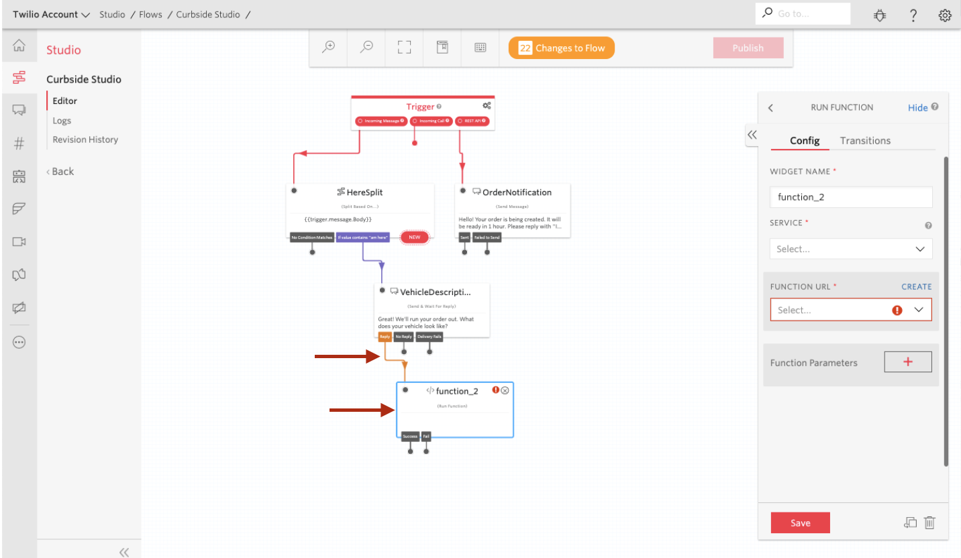Open the help question mark in header
The width and height of the screenshot is (961, 558).
pyautogui.click(x=913, y=15)
